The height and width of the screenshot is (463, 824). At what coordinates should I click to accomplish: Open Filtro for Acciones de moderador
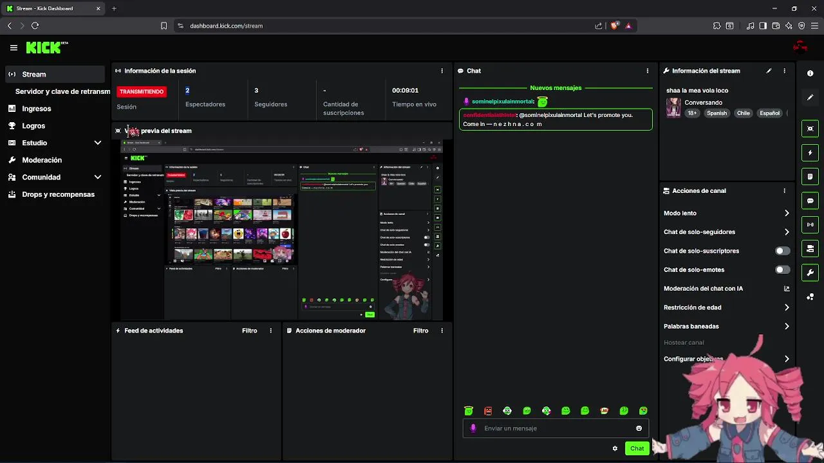click(421, 331)
